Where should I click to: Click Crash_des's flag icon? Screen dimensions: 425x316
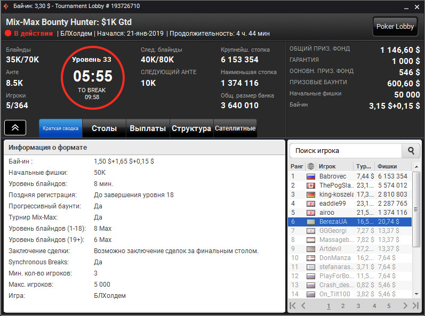point(311,286)
